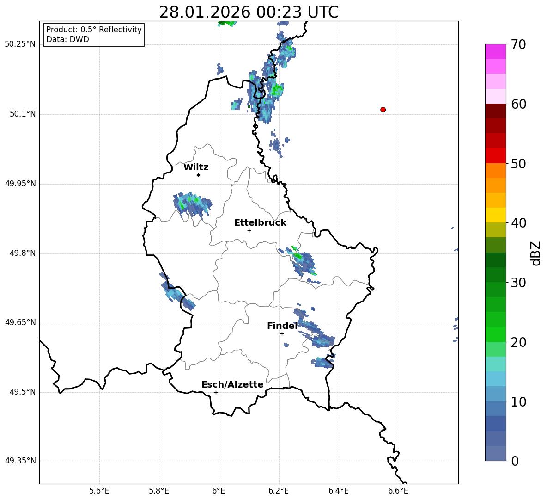Click the 'Product: 0.5° Reflectivity' legend line

(94, 30)
